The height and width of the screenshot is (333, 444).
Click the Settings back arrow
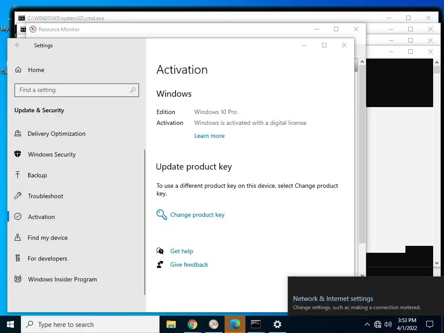coord(18,45)
